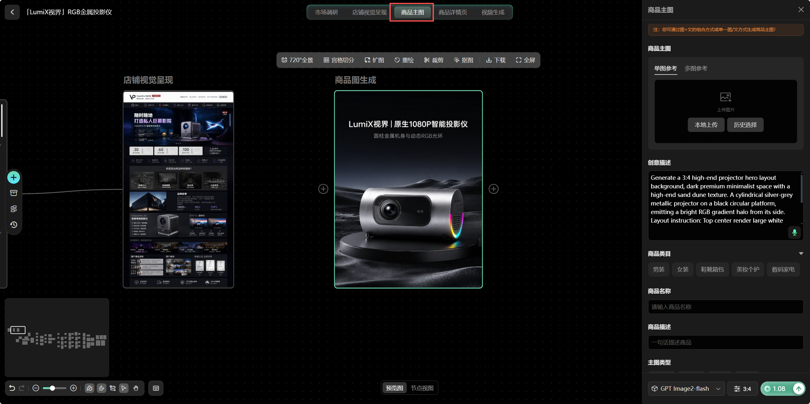Expand the 商品类目 category list arrow
This screenshot has width=810, height=404.
[801, 253]
